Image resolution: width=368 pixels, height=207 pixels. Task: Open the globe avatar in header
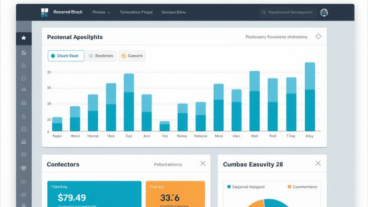tap(324, 12)
